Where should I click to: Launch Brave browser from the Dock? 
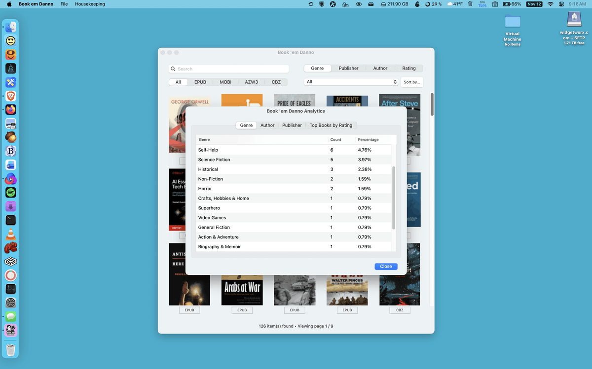point(11,96)
